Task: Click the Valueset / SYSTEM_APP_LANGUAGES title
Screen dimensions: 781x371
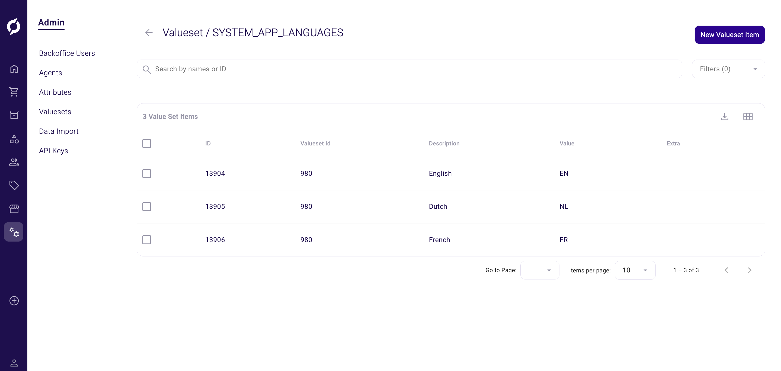Action: click(253, 33)
